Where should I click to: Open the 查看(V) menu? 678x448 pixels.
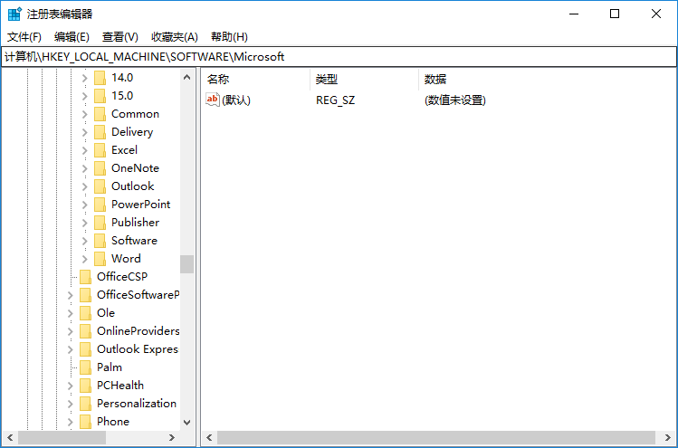[x=119, y=37]
